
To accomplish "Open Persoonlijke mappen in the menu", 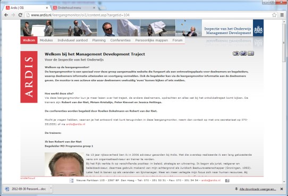I will click(151, 40).
